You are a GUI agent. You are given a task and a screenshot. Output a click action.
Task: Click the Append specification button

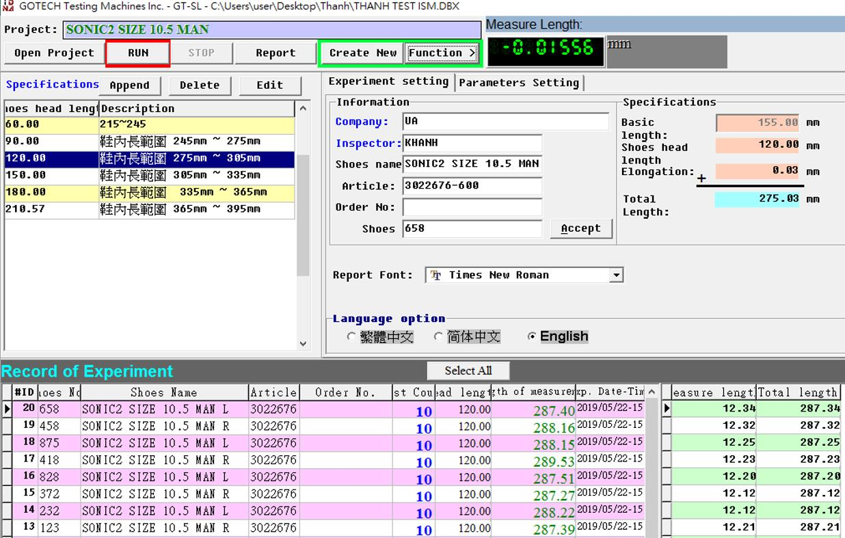[129, 85]
